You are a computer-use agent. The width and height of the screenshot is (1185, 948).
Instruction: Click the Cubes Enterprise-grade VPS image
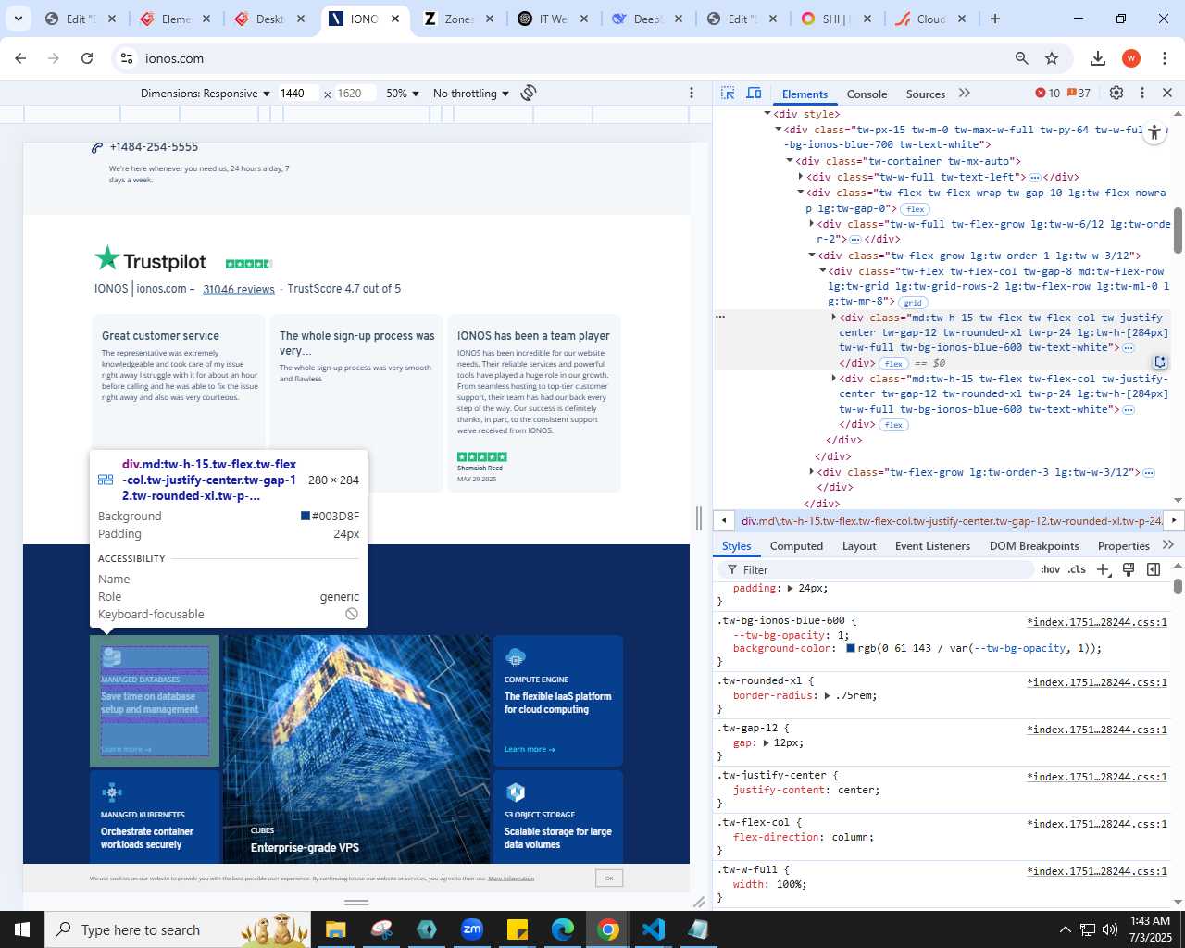tap(356, 749)
